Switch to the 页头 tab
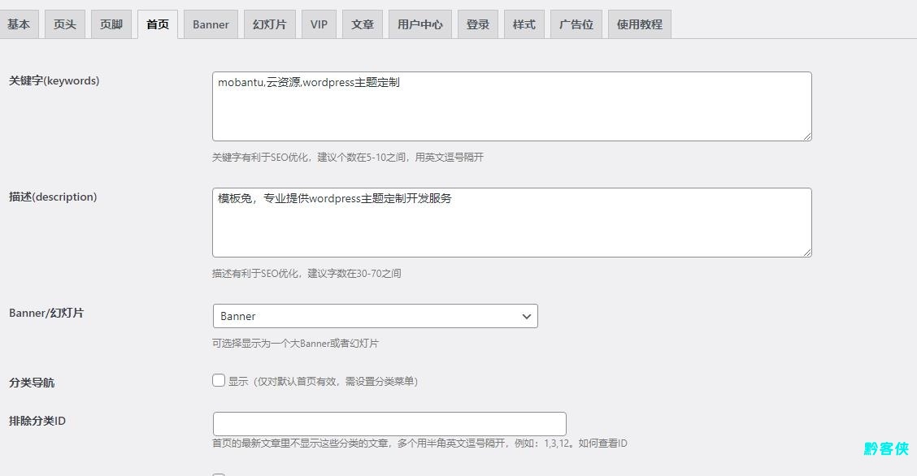Screen dimensions: 917x476 (x=65, y=24)
